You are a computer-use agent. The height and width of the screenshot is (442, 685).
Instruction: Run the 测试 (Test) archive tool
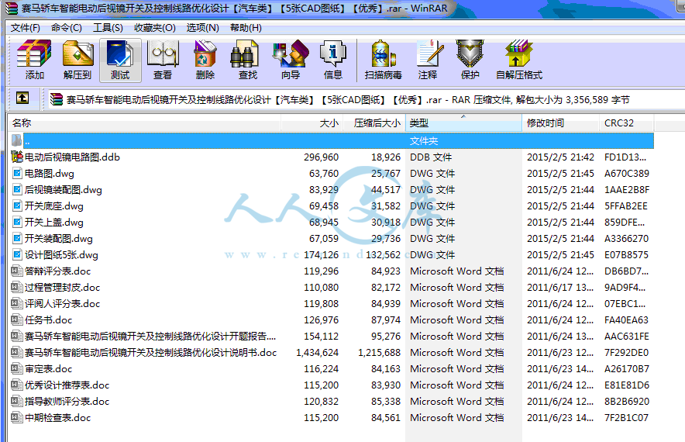coord(120,60)
